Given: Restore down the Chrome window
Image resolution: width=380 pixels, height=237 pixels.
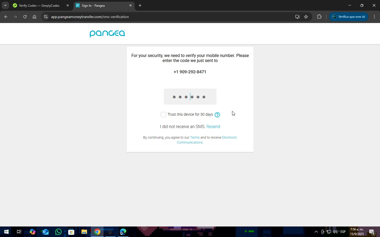Looking at the screenshot, I should (362, 5).
